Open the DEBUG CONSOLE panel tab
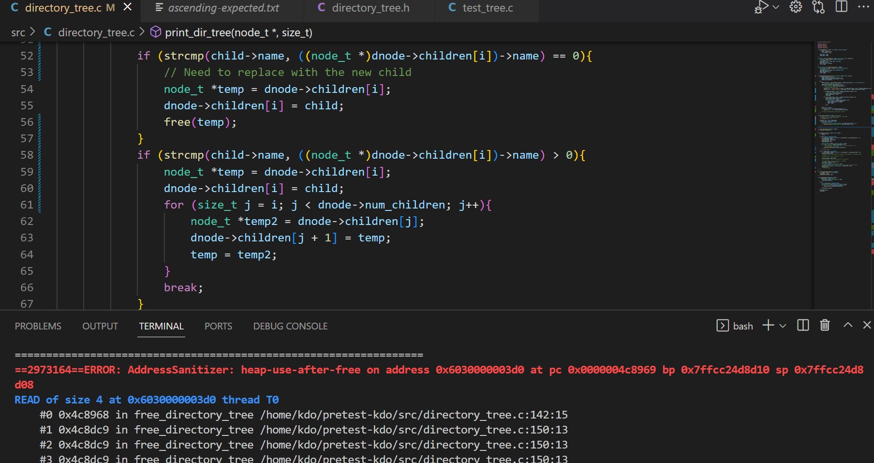Viewport: 874px width, 463px height. pyautogui.click(x=290, y=326)
